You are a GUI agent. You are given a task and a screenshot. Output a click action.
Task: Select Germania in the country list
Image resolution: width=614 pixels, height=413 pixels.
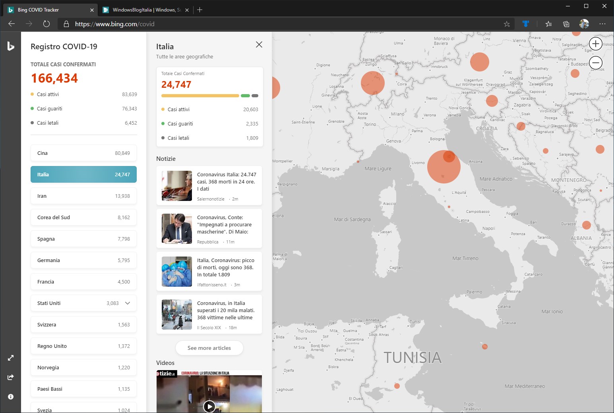tap(83, 260)
